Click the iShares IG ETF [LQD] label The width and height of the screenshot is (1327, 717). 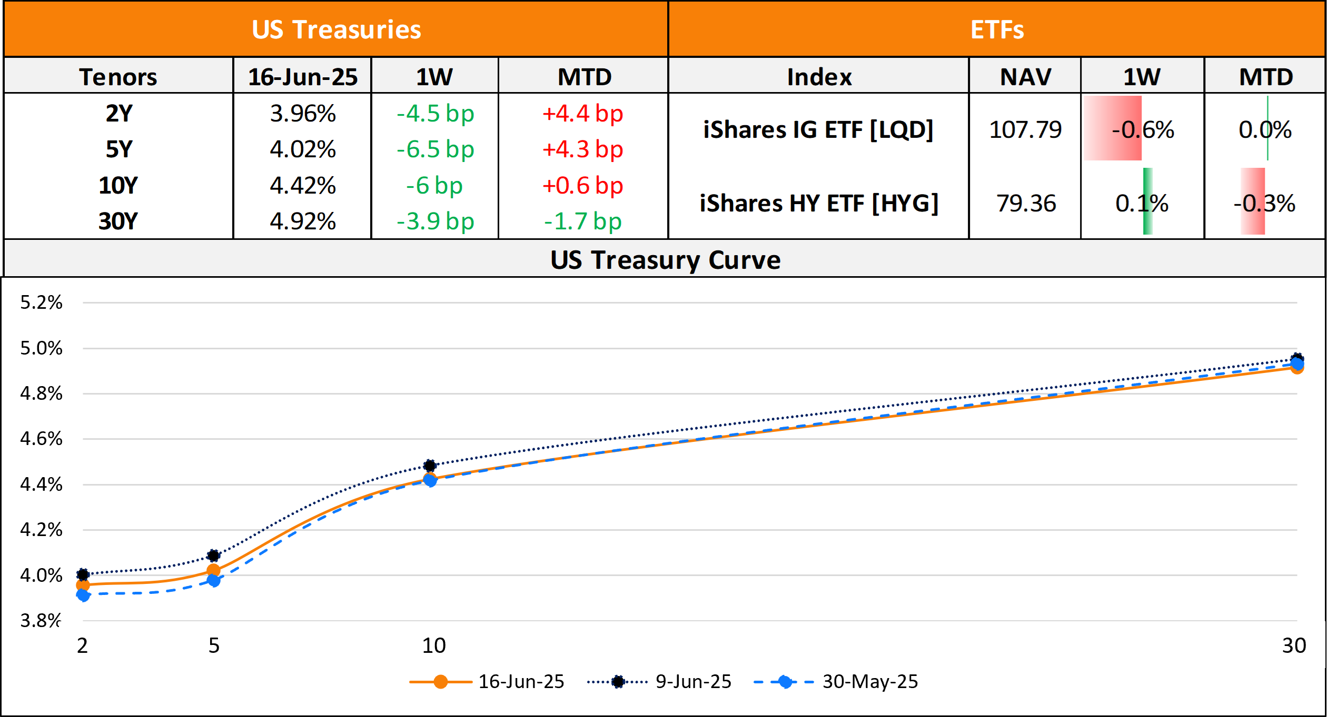819,129
